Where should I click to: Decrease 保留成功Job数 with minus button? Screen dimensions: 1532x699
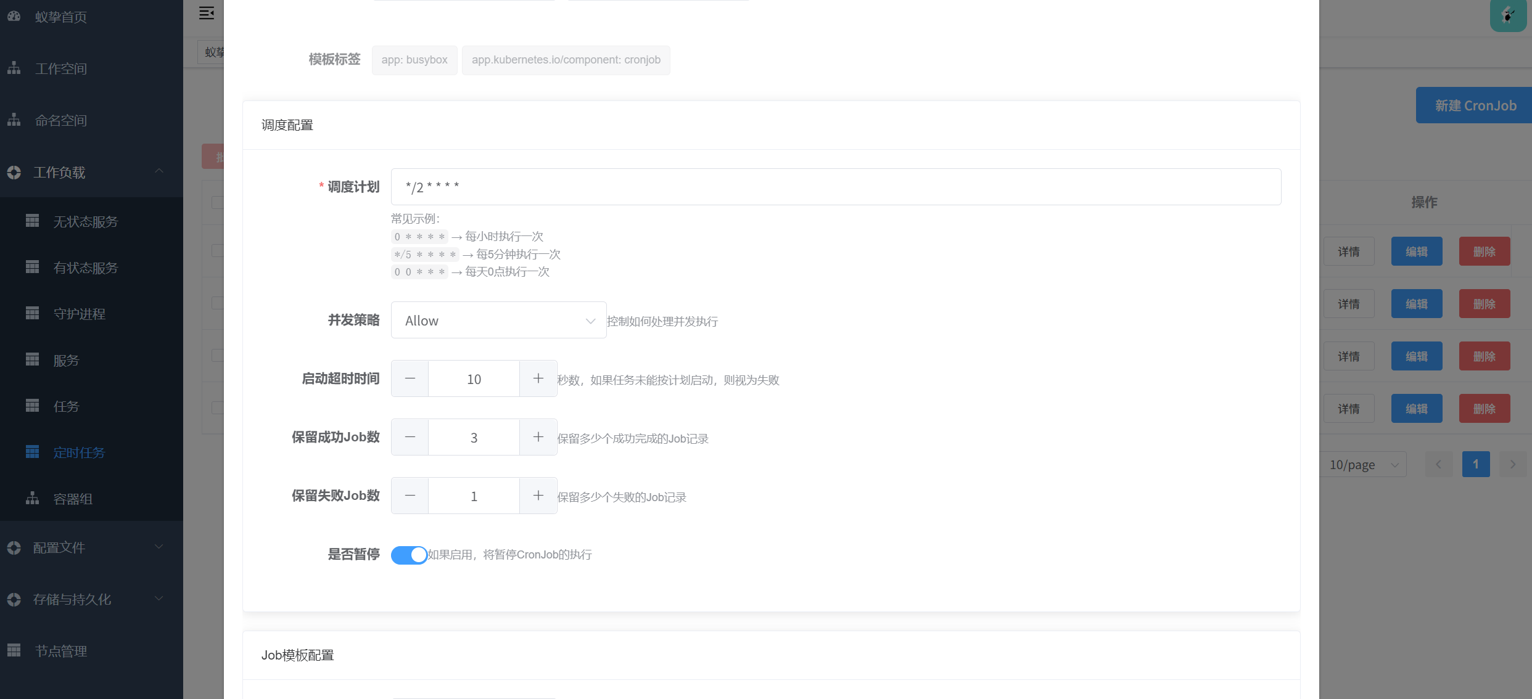click(x=410, y=437)
